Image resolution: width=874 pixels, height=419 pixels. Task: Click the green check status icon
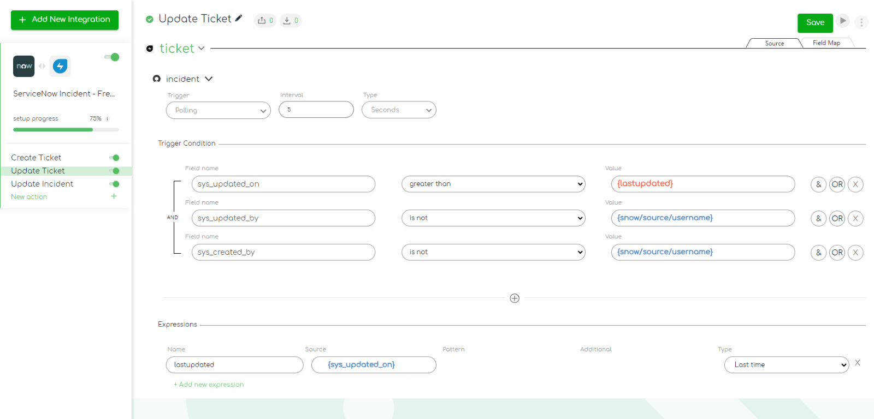coord(150,19)
